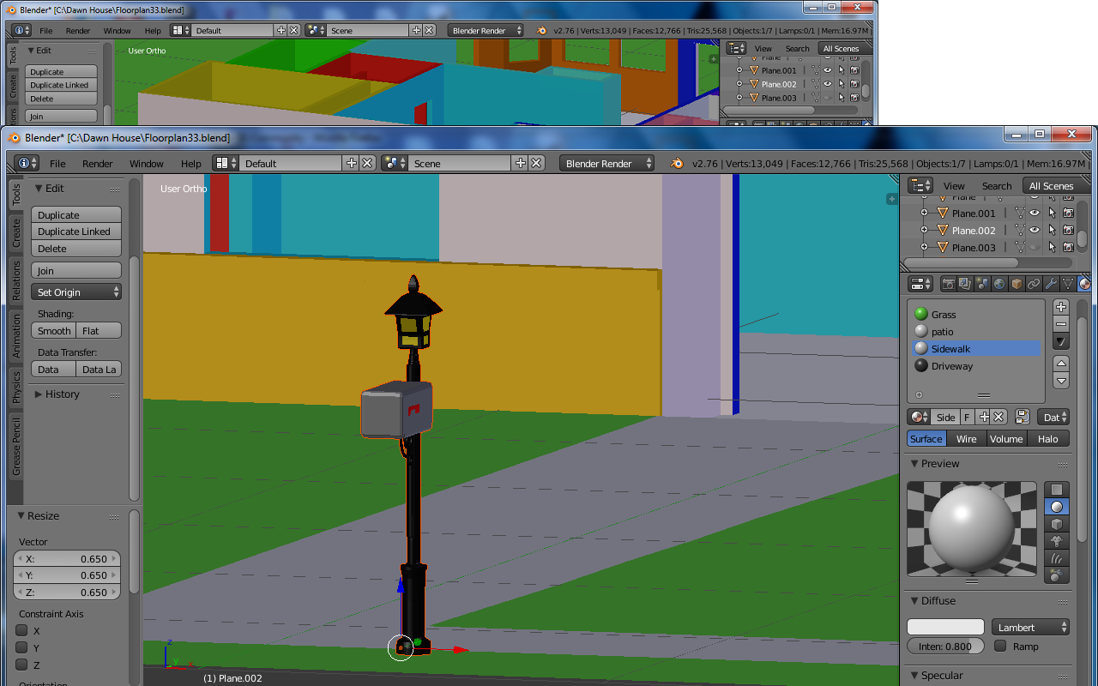Viewport: 1098px width, 686px height.
Task: Open Modifiers properties wrench icon
Action: click(x=1051, y=284)
